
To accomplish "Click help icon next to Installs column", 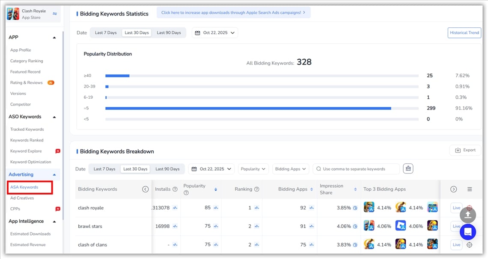I will pos(175,189).
